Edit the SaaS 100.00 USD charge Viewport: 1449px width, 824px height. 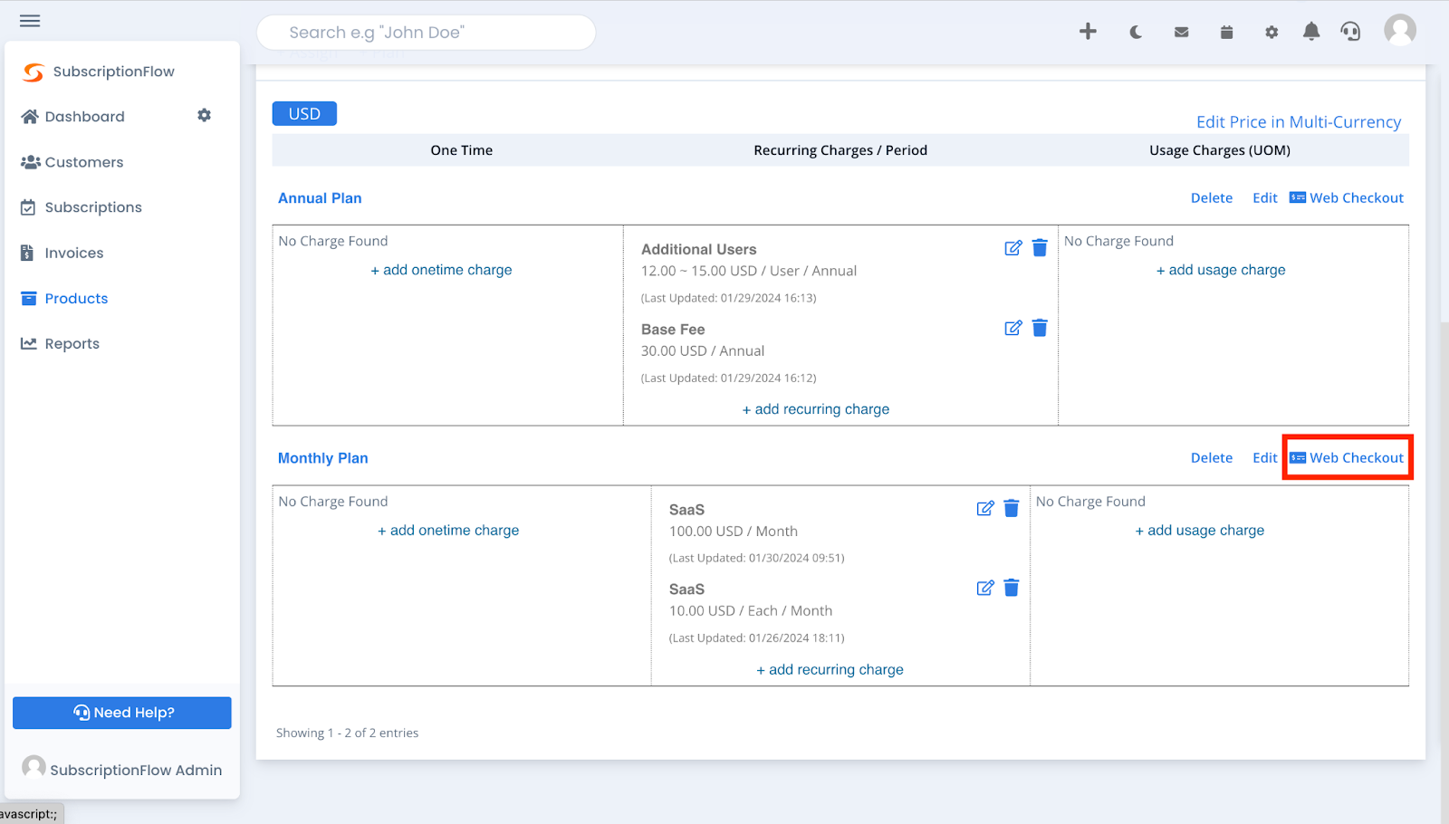point(985,508)
